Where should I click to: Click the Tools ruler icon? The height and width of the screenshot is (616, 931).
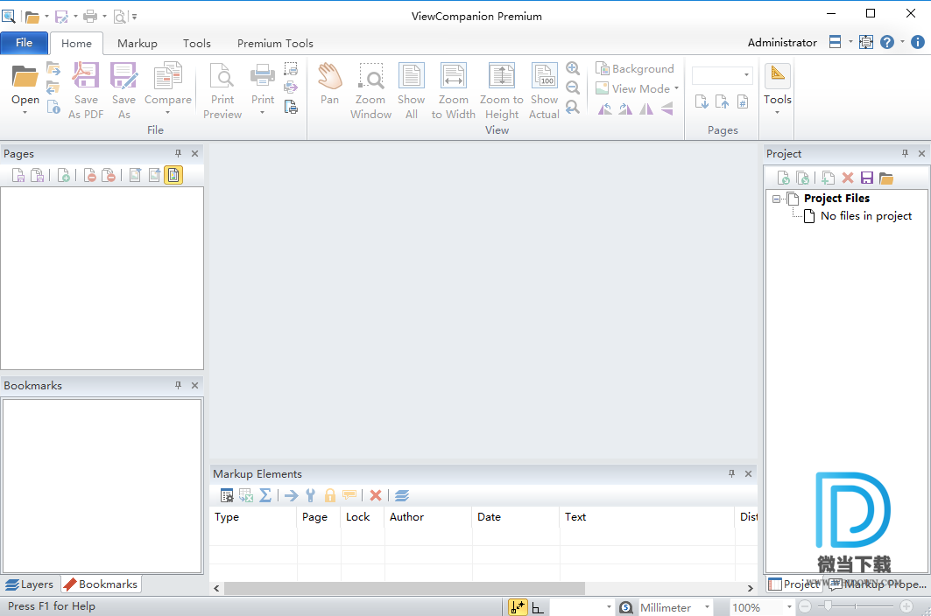(x=777, y=74)
